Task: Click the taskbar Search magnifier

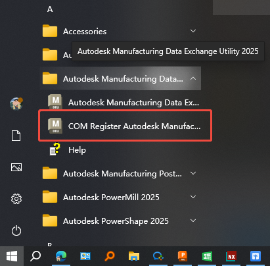Action: [x=35, y=256]
